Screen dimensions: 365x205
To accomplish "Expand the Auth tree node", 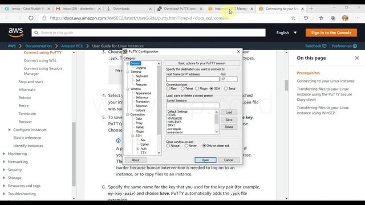I will click(138, 149).
